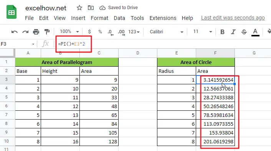Select cell with value 28.27433388
This screenshot has width=271, height=151.
[215, 97]
